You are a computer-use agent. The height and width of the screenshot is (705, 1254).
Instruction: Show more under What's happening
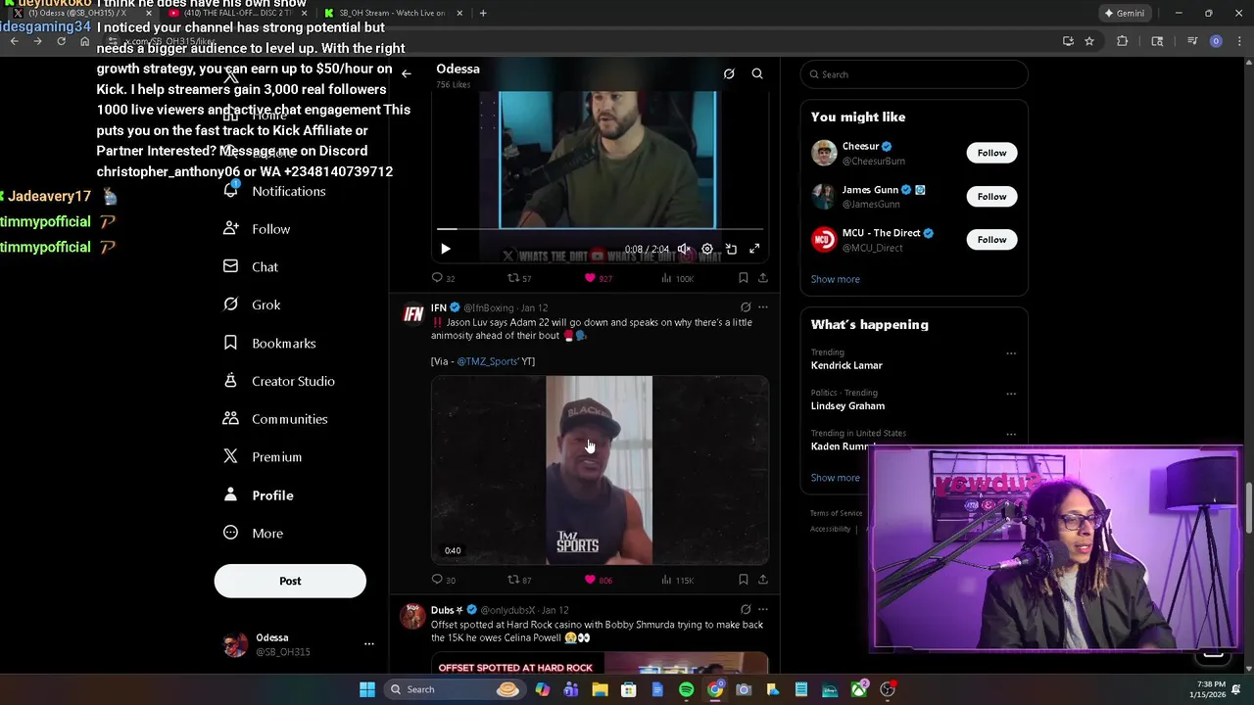coord(835,478)
